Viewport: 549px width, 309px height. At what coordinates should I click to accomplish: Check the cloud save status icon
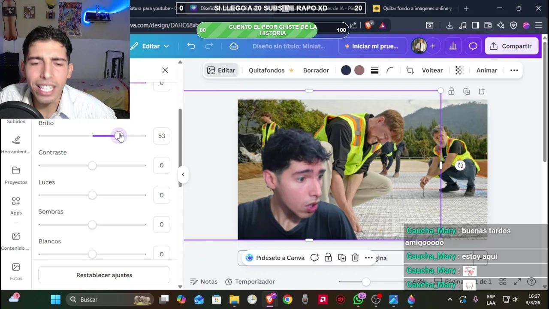point(234,46)
